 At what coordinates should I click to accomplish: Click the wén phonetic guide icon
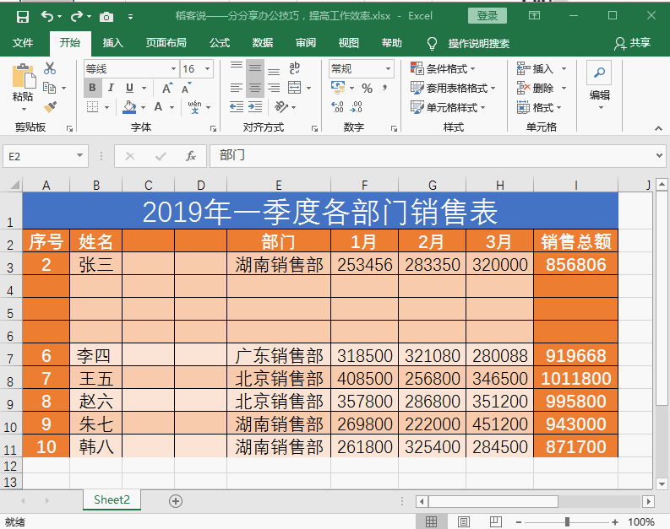point(194,106)
